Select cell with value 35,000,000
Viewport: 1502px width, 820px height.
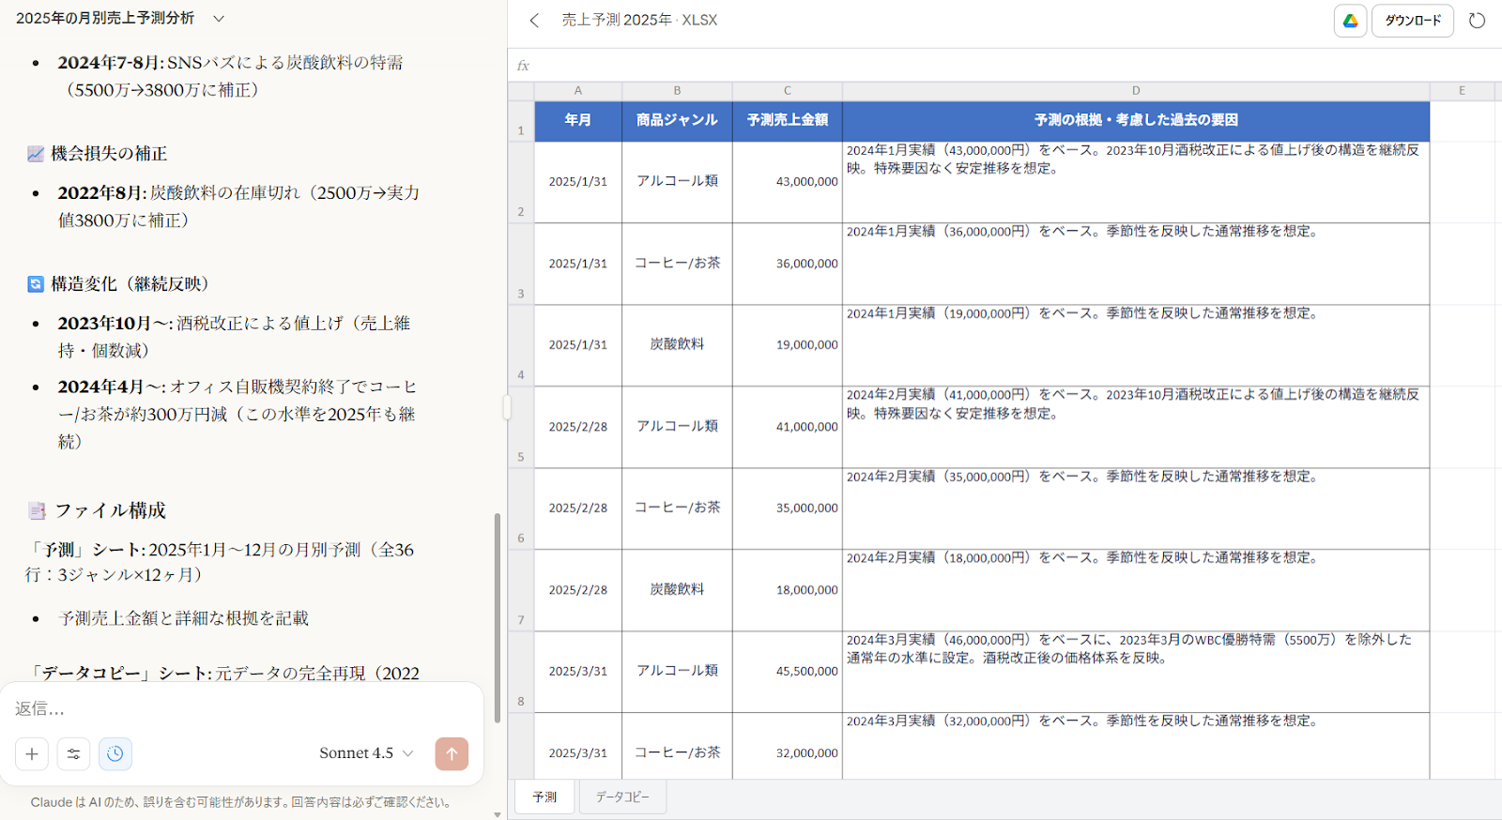pyautogui.click(x=787, y=509)
